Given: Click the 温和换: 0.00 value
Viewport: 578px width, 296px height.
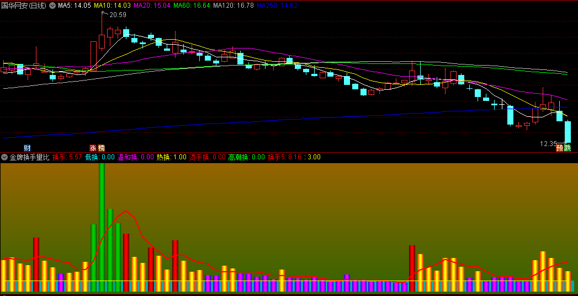Looking at the screenshot, I should 135,157.
